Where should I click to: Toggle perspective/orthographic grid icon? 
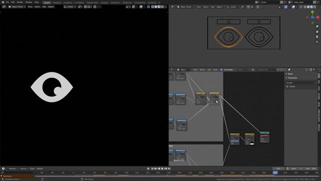point(317,42)
